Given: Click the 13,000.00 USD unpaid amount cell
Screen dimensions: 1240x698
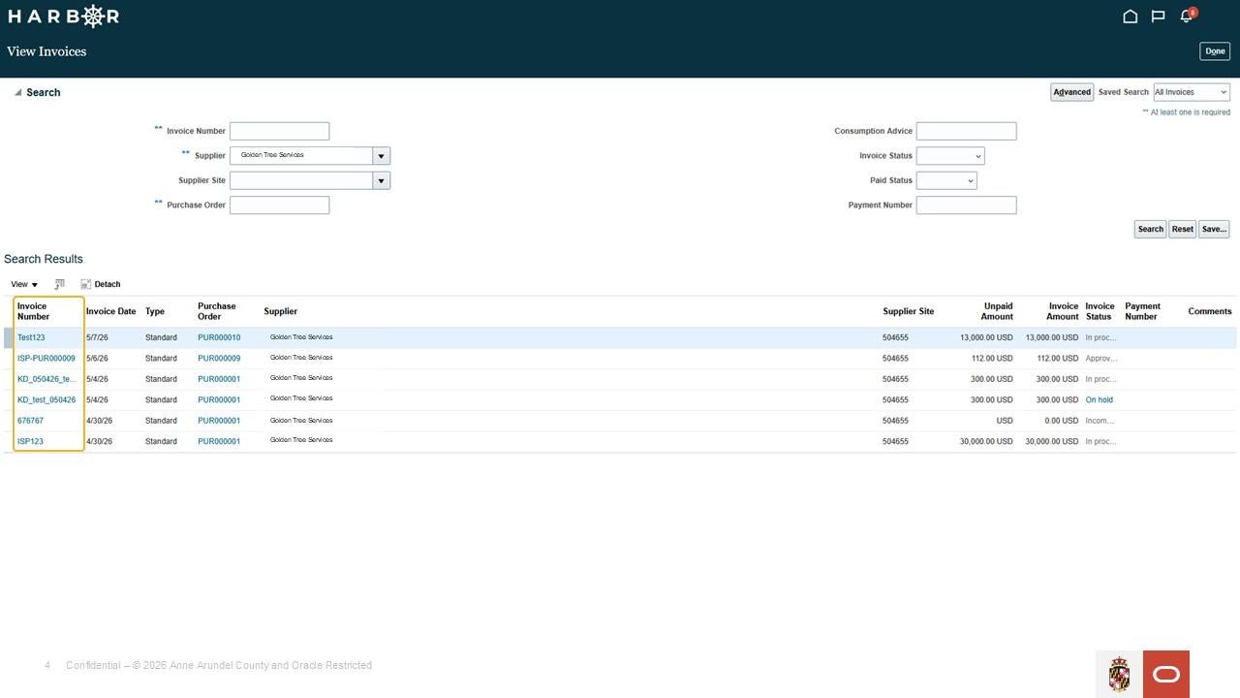Looking at the screenshot, I should point(986,337).
